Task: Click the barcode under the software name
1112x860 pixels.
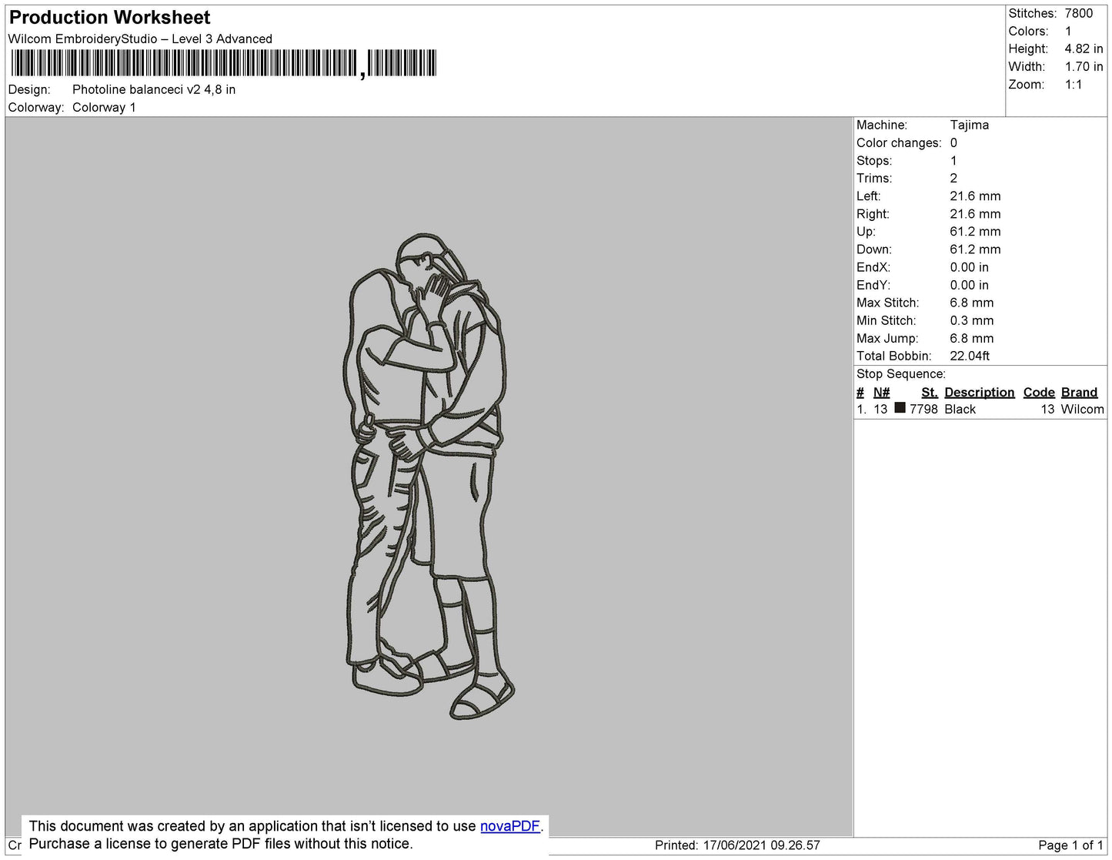Action: (223, 63)
